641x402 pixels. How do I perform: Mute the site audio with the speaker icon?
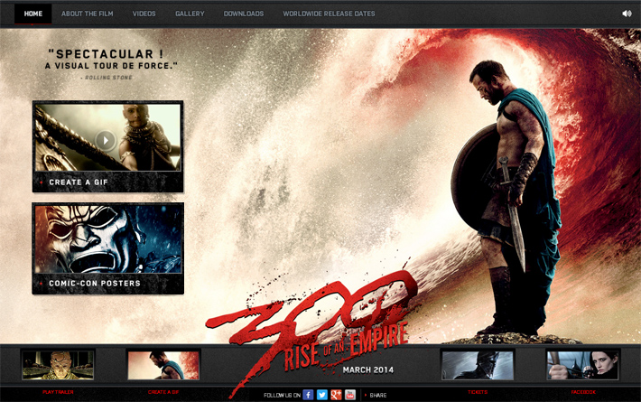[x=627, y=14]
